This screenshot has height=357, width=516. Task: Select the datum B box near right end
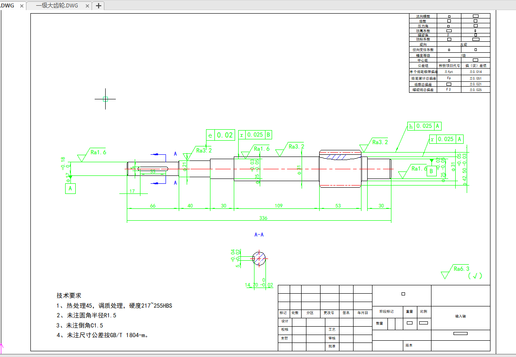[x=431, y=171]
